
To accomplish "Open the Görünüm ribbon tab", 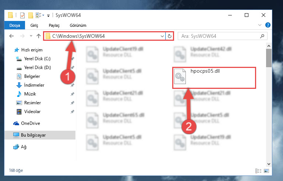I will coord(78,25).
